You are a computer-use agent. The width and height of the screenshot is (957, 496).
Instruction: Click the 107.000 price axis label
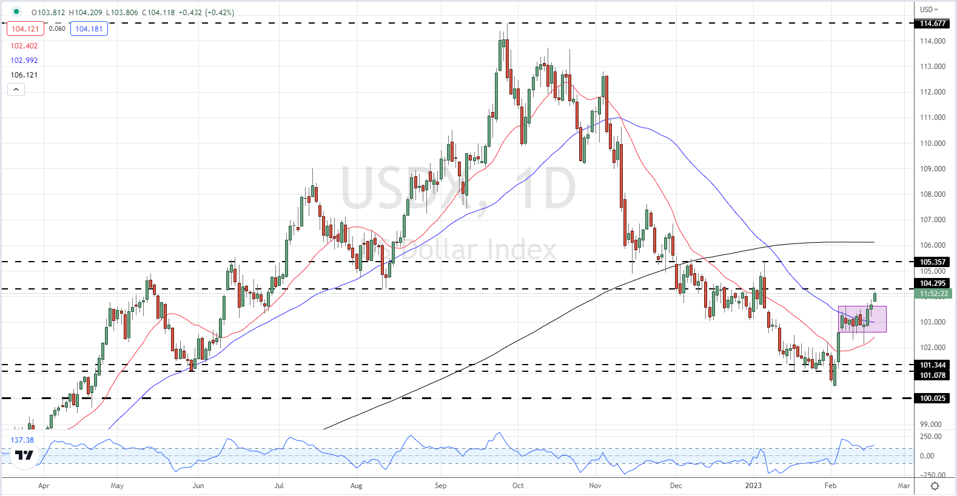tap(933, 220)
